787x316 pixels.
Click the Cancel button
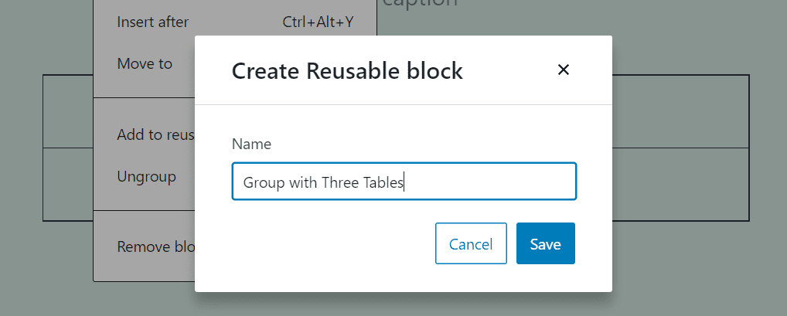(471, 244)
